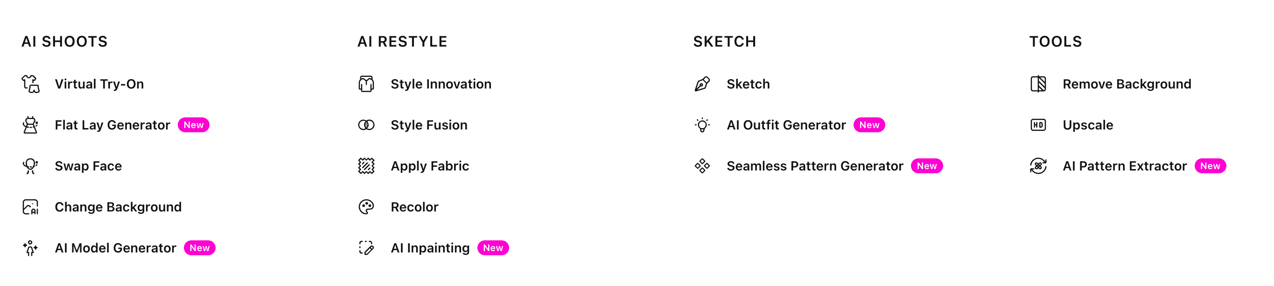Click the Apply Fabric swatch icon
This screenshot has width=1274, height=286.
(x=366, y=166)
